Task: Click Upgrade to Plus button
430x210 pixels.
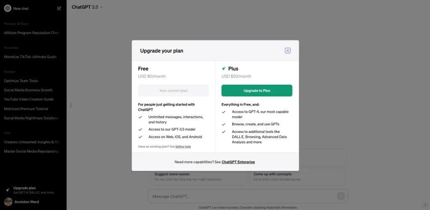Action: click(x=257, y=91)
